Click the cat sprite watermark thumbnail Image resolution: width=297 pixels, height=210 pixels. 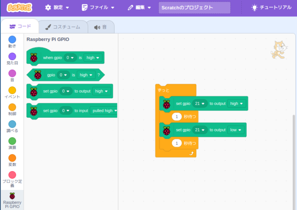tap(279, 50)
